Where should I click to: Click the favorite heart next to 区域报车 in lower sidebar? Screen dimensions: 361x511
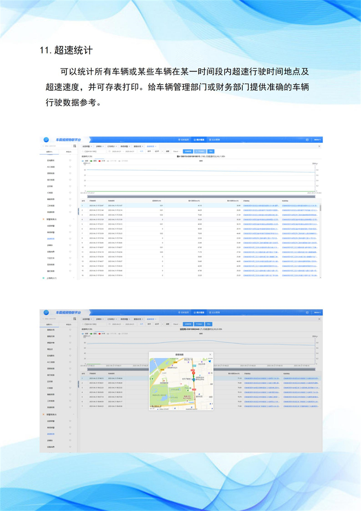pyautogui.click(x=70, y=356)
